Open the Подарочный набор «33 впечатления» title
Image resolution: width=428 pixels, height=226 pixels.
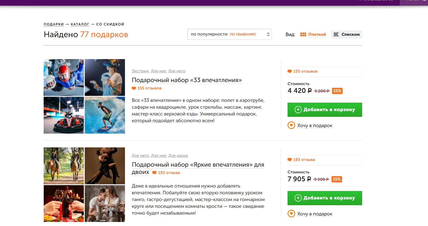(187, 80)
